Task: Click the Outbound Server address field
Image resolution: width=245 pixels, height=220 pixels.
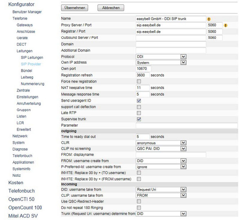Action: (x=171, y=38)
